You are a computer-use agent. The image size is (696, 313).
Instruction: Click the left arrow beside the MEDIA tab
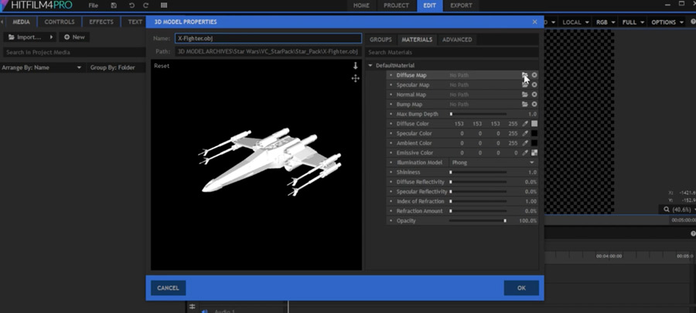(x=2, y=22)
